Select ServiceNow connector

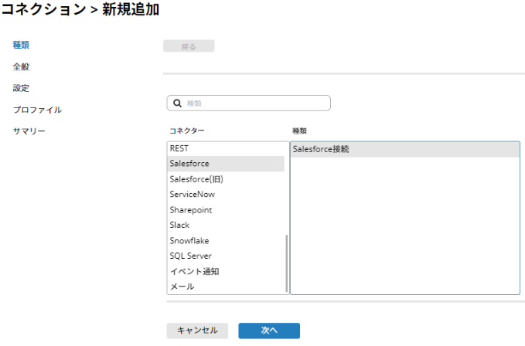[x=226, y=195]
